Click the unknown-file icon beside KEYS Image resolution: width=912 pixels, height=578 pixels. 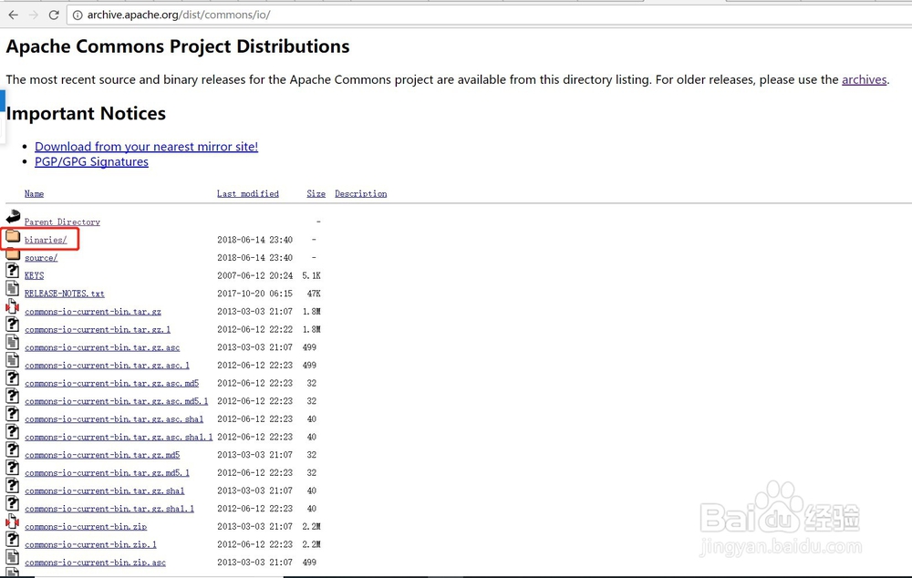(12, 271)
